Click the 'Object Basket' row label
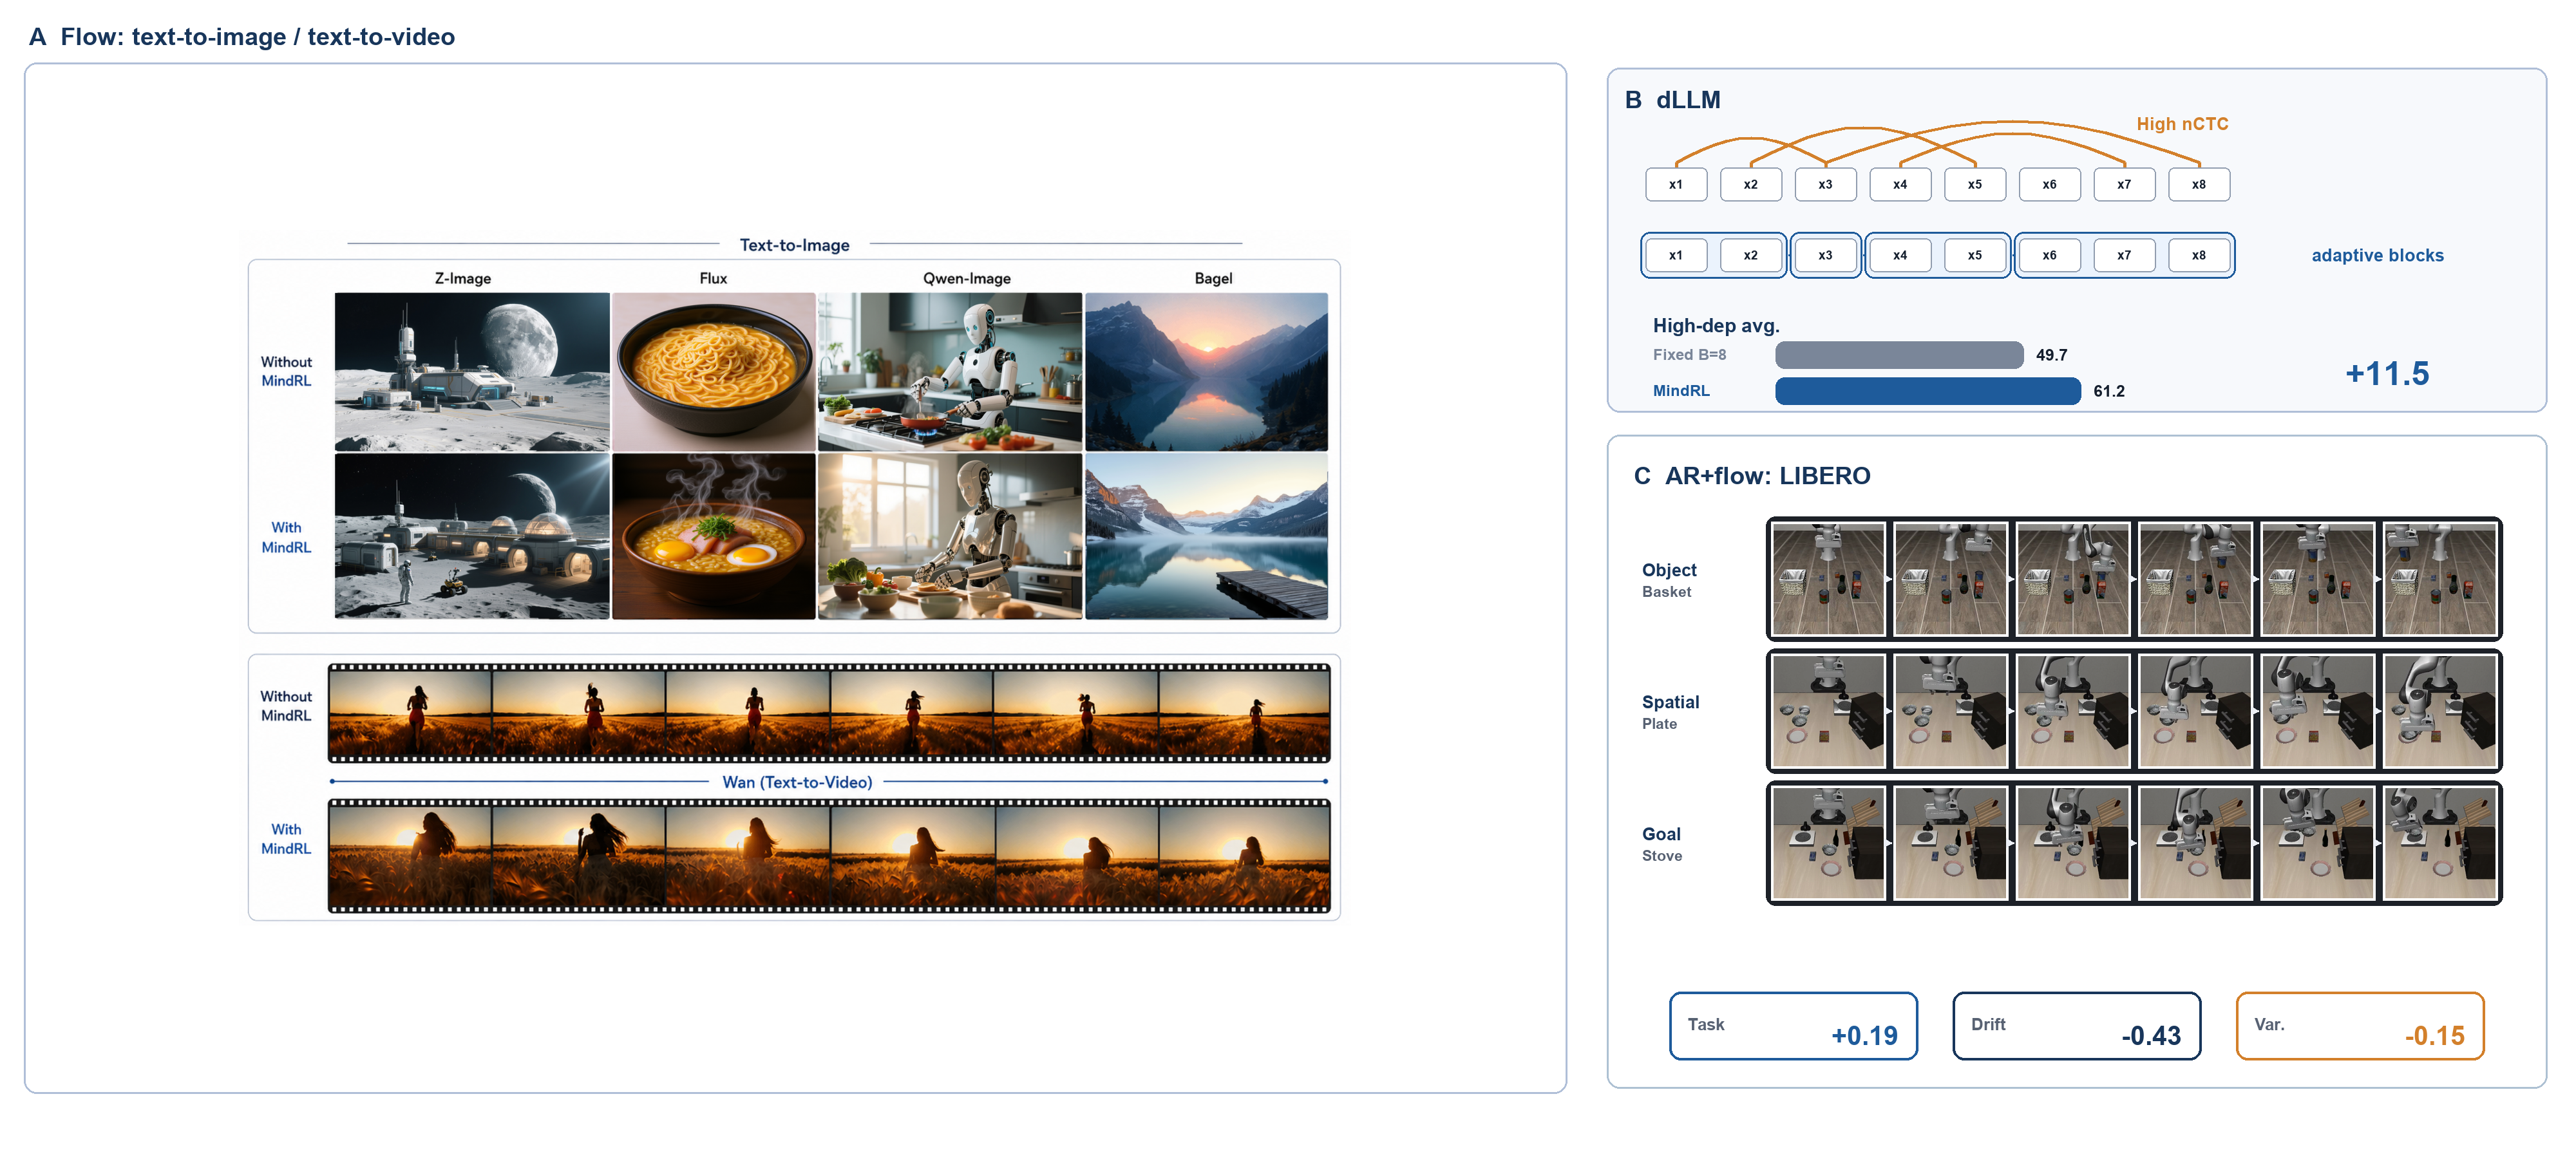Image resolution: width=2576 pixels, height=1159 pixels. click(1669, 580)
